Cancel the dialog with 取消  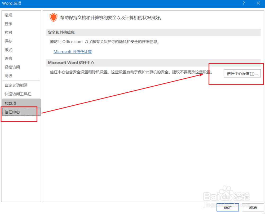click(x=253, y=207)
